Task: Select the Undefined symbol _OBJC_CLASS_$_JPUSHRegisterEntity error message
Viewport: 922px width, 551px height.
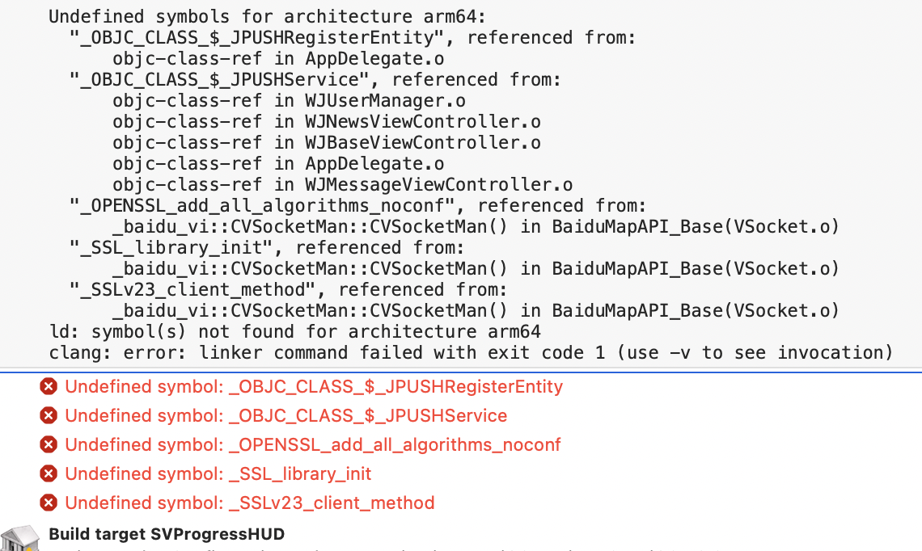Action: pyautogui.click(x=314, y=387)
